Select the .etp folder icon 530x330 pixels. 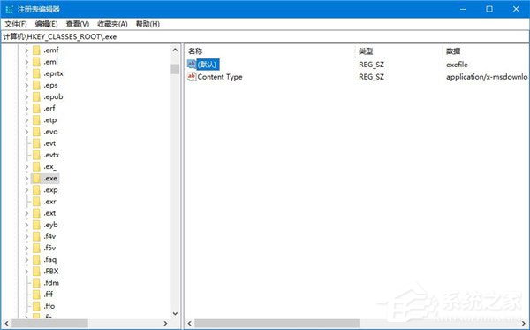pos(36,120)
